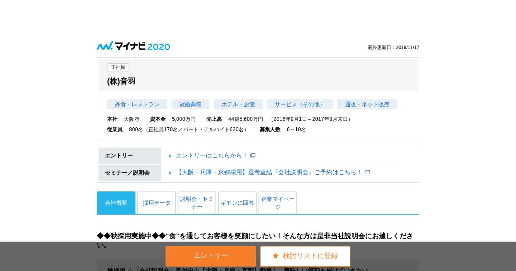Screen dimensions: 516x271
Task: Click the 外食・レストラン industry tag
Action: pyautogui.click(x=137, y=104)
